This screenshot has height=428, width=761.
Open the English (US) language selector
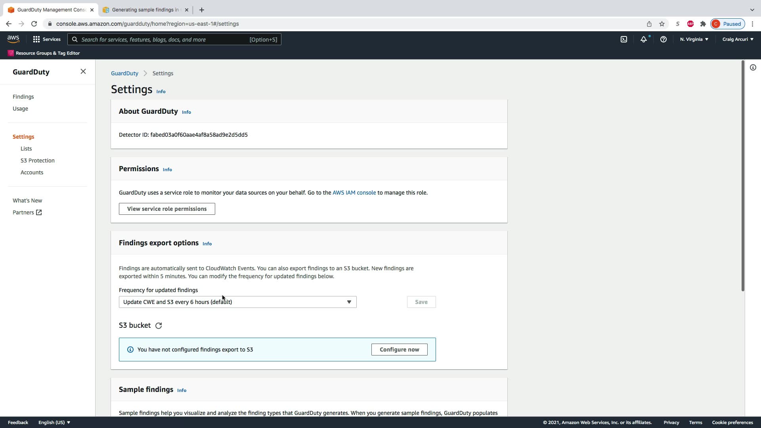(x=54, y=422)
